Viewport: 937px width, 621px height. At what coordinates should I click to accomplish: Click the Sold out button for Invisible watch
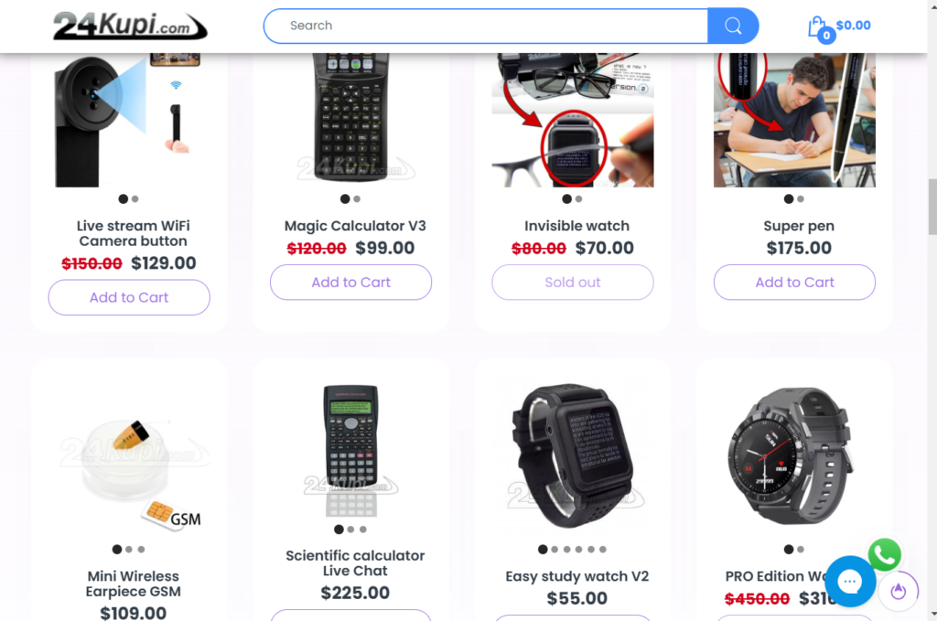click(573, 283)
